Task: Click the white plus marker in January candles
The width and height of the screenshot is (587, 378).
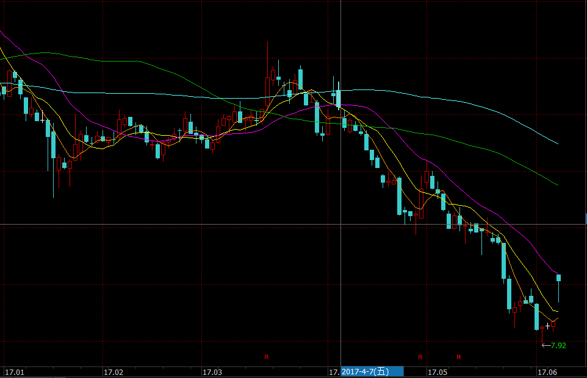Action: (x=42, y=121)
